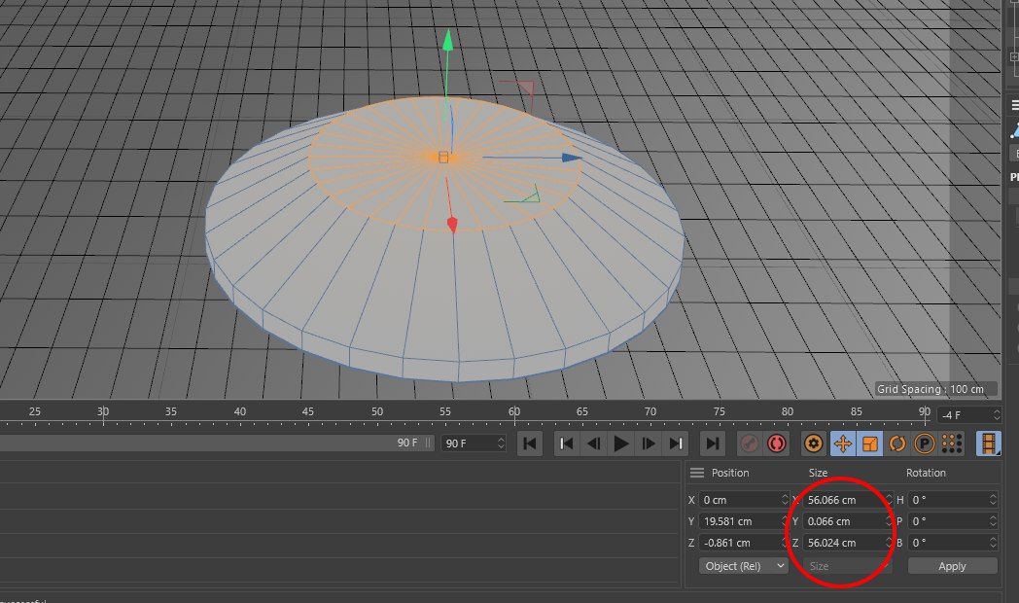Image resolution: width=1019 pixels, height=603 pixels.
Task: Play the animation forwards
Action: coord(621,443)
